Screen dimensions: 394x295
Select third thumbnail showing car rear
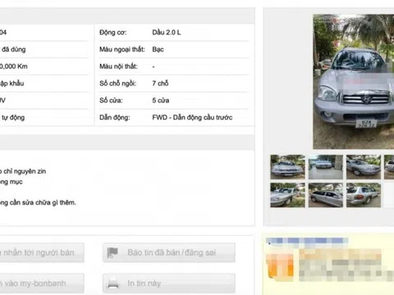click(364, 195)
